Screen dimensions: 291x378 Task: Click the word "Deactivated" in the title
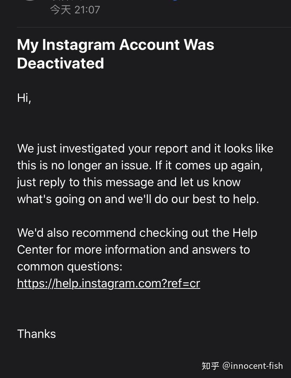pyautogui.click(x=60, y=63)
